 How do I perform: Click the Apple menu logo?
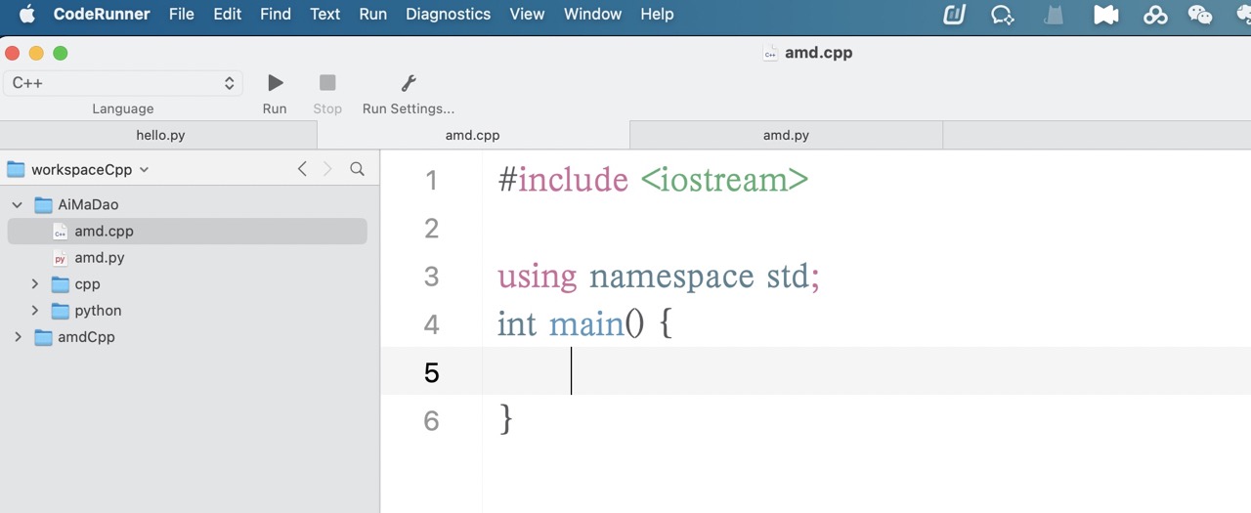26,15
